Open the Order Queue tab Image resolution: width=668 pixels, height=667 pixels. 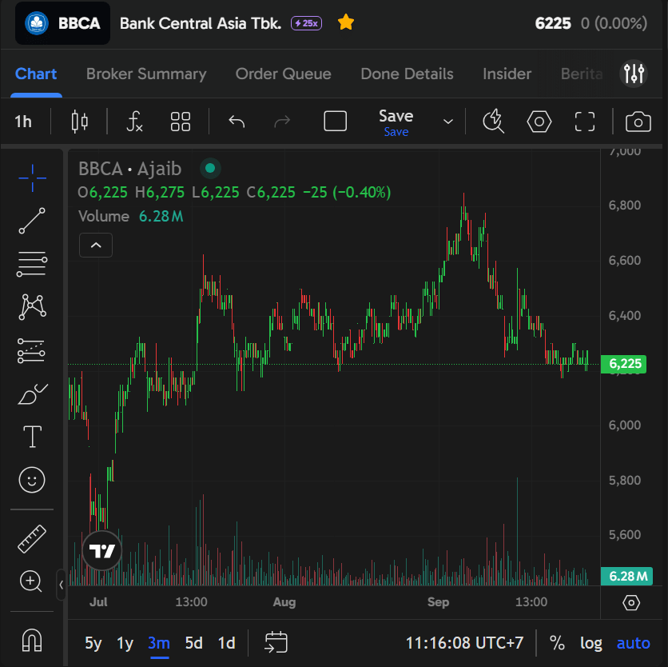tap(284, 74)
